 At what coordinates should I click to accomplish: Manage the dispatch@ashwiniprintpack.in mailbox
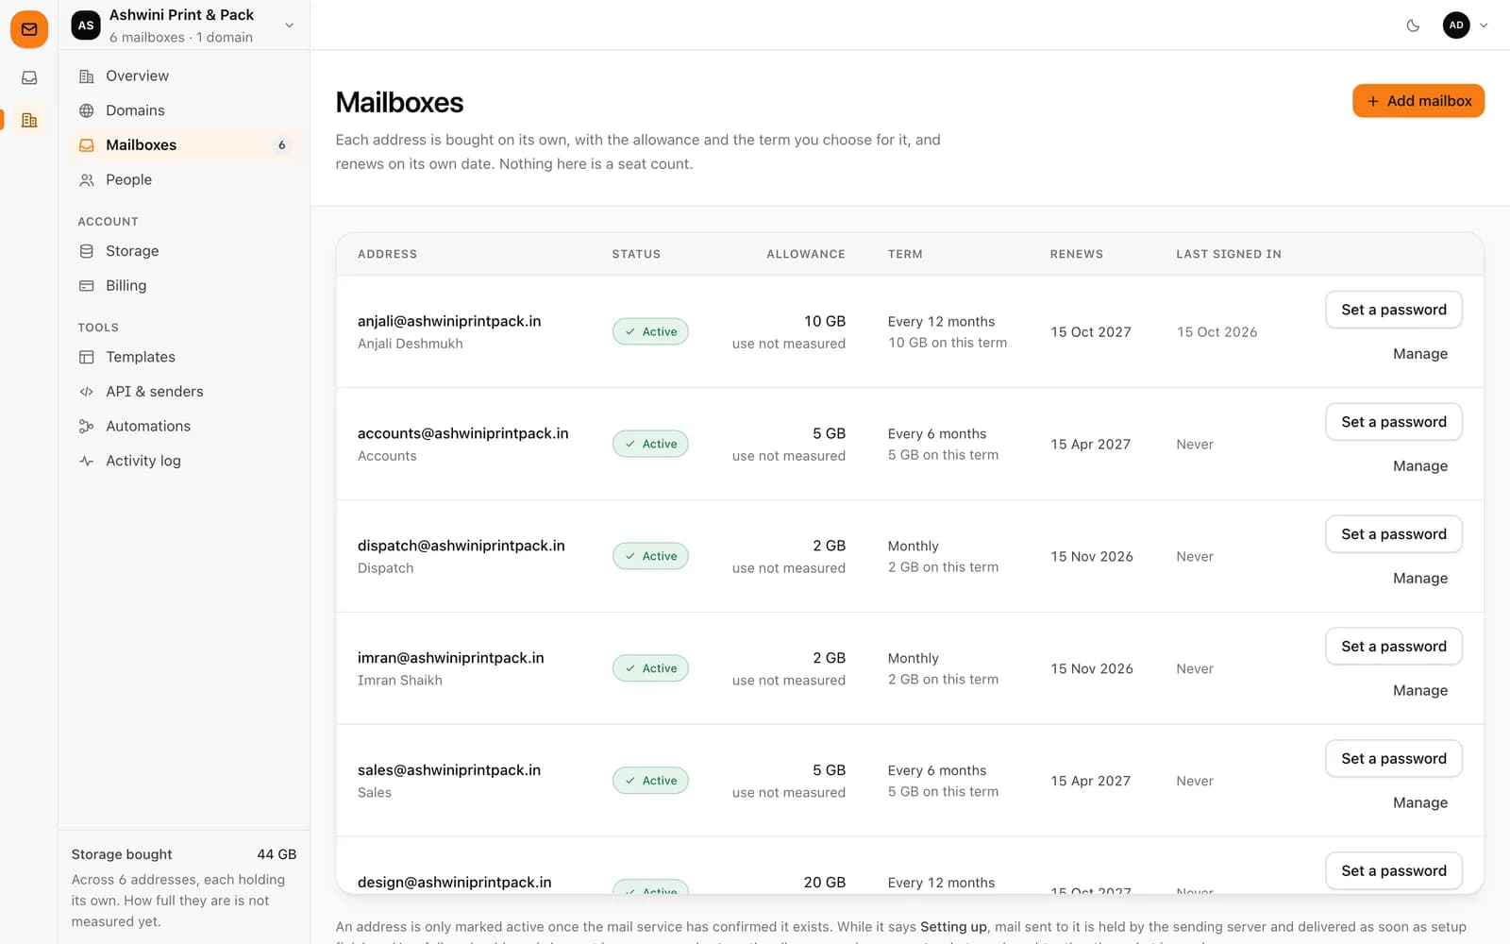tap(1420, 579)
